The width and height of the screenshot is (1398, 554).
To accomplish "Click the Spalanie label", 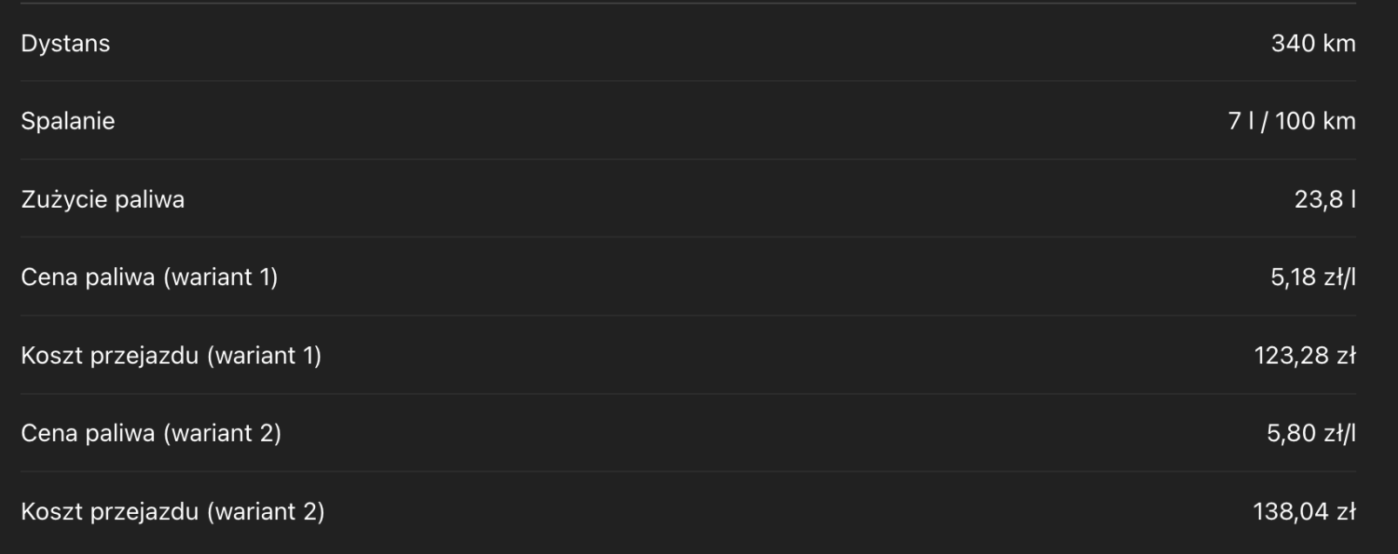I will 68,121.
